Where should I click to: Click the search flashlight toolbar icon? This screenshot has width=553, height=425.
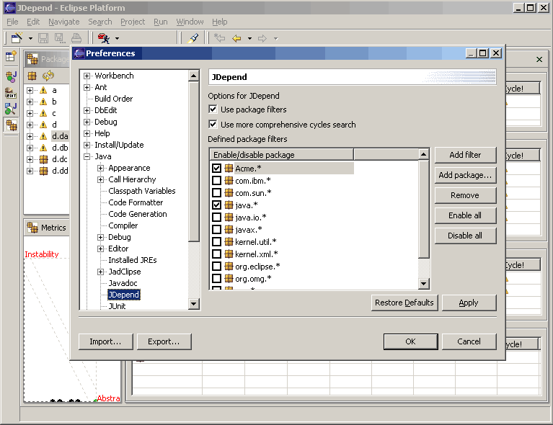tap(193, 37)
